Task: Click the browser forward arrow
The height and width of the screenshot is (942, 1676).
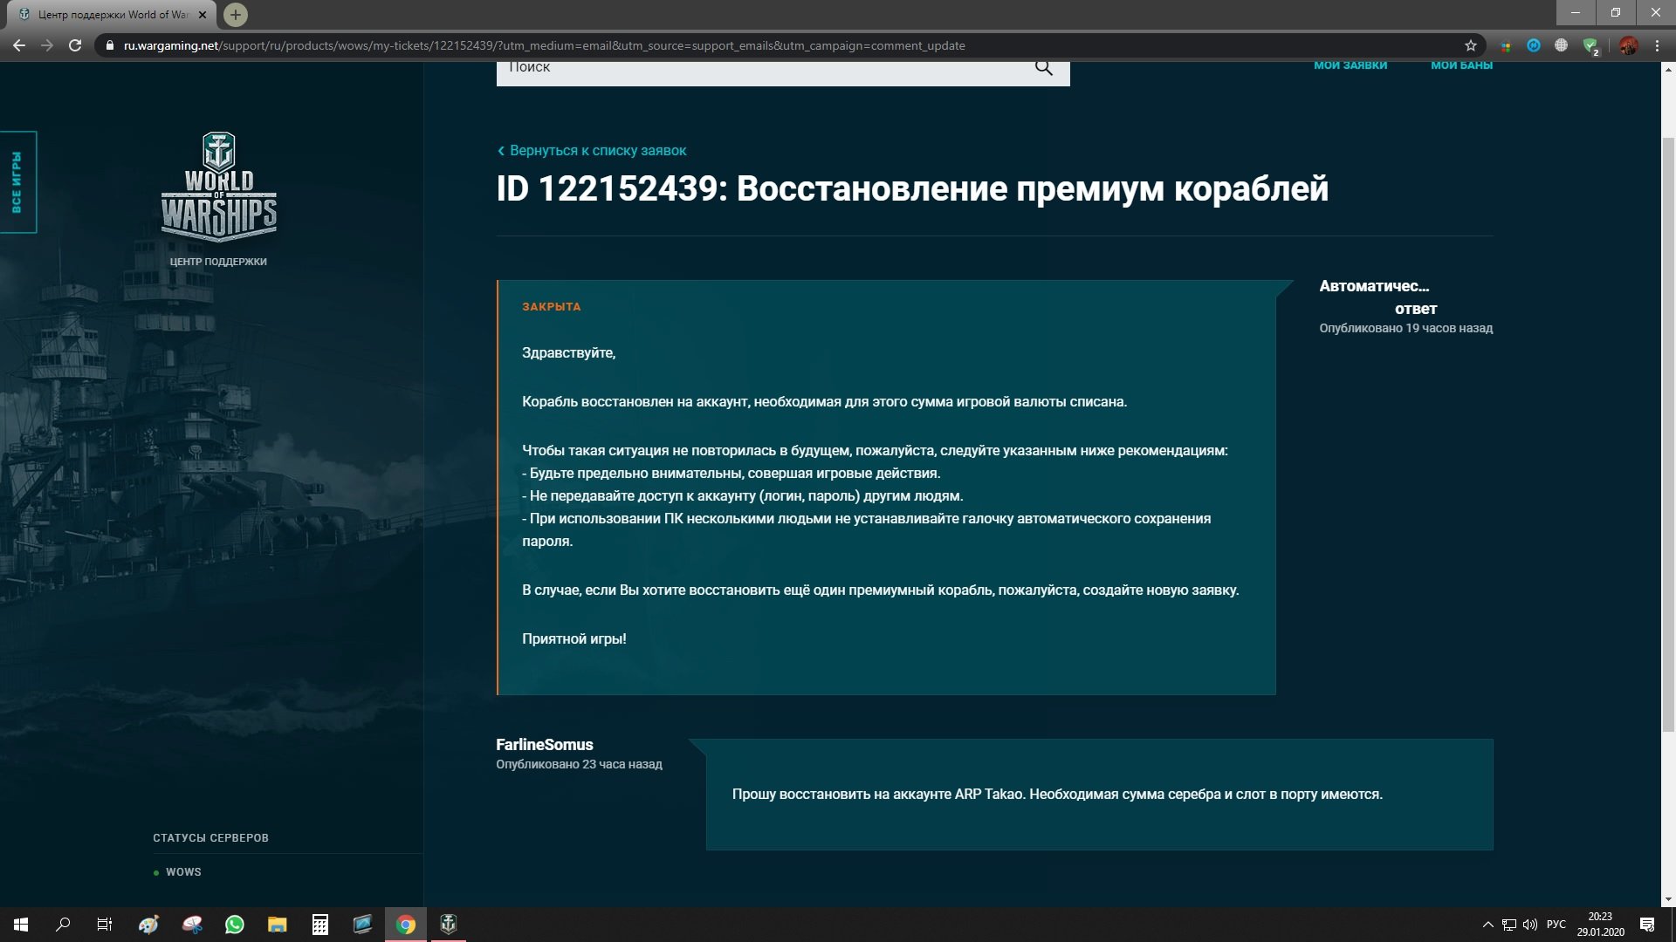Action: 47,45
